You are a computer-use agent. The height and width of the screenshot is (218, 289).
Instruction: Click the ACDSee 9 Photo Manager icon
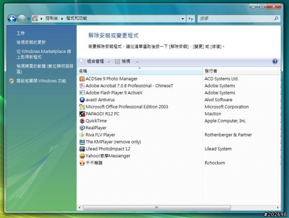(x=82, y=79)
